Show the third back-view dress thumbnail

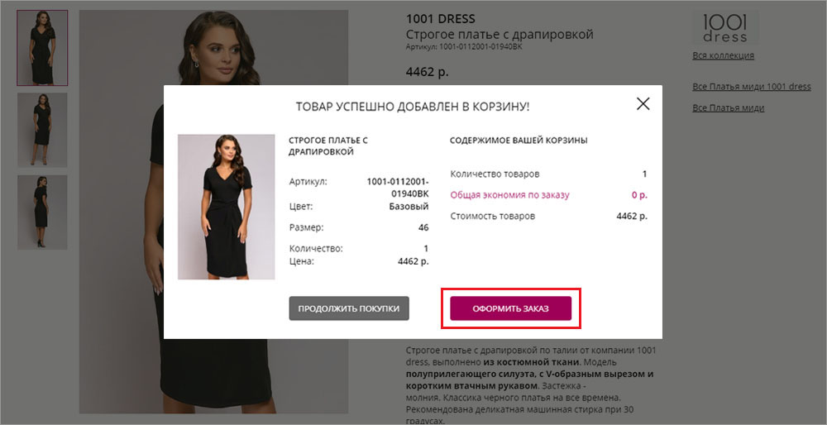42,212
